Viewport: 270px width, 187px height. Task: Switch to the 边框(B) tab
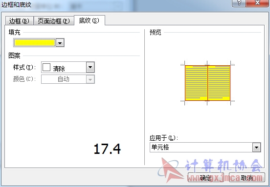tap(19, 21)
